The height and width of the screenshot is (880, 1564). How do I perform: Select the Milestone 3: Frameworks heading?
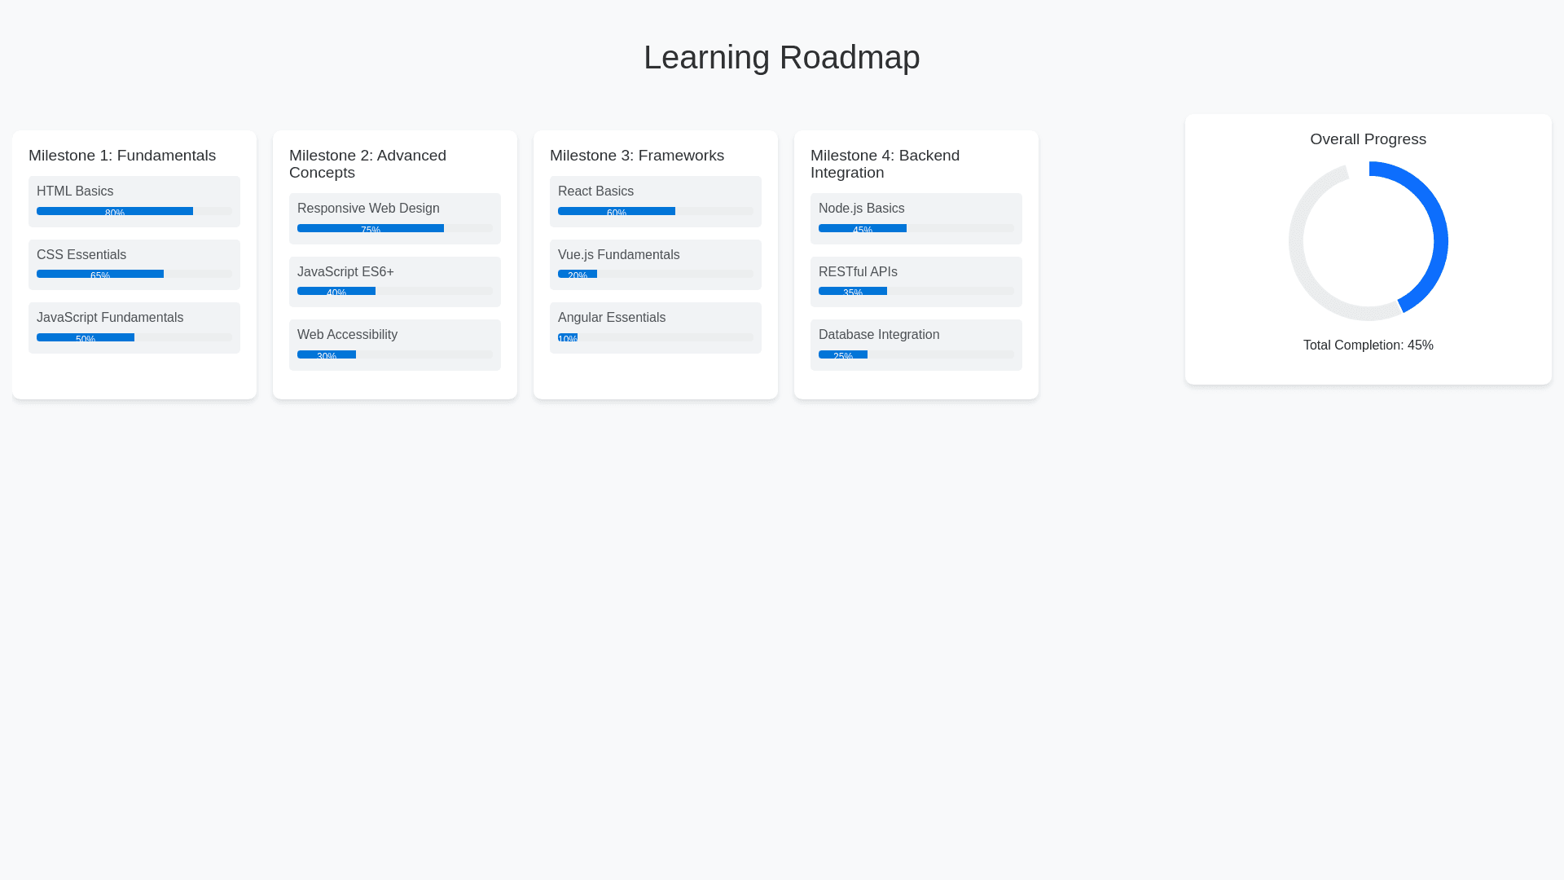click(637, 156)
